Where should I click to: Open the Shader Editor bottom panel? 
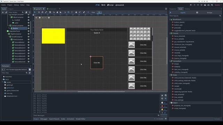(x=80, y=119)
